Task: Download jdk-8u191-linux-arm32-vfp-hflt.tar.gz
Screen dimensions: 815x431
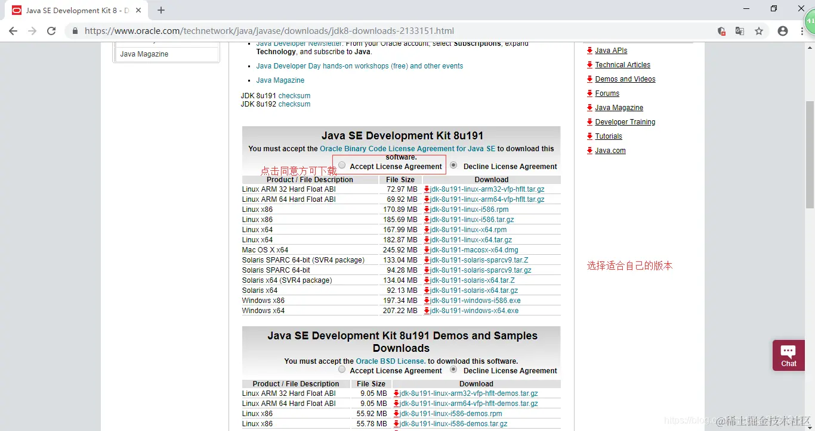Action: pos(487,189)
